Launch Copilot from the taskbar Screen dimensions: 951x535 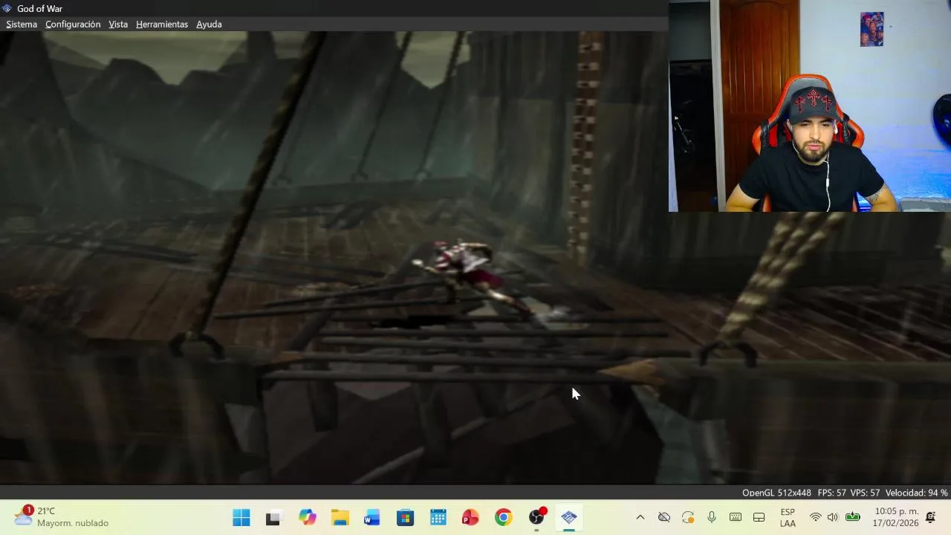(x=307, y=518)
